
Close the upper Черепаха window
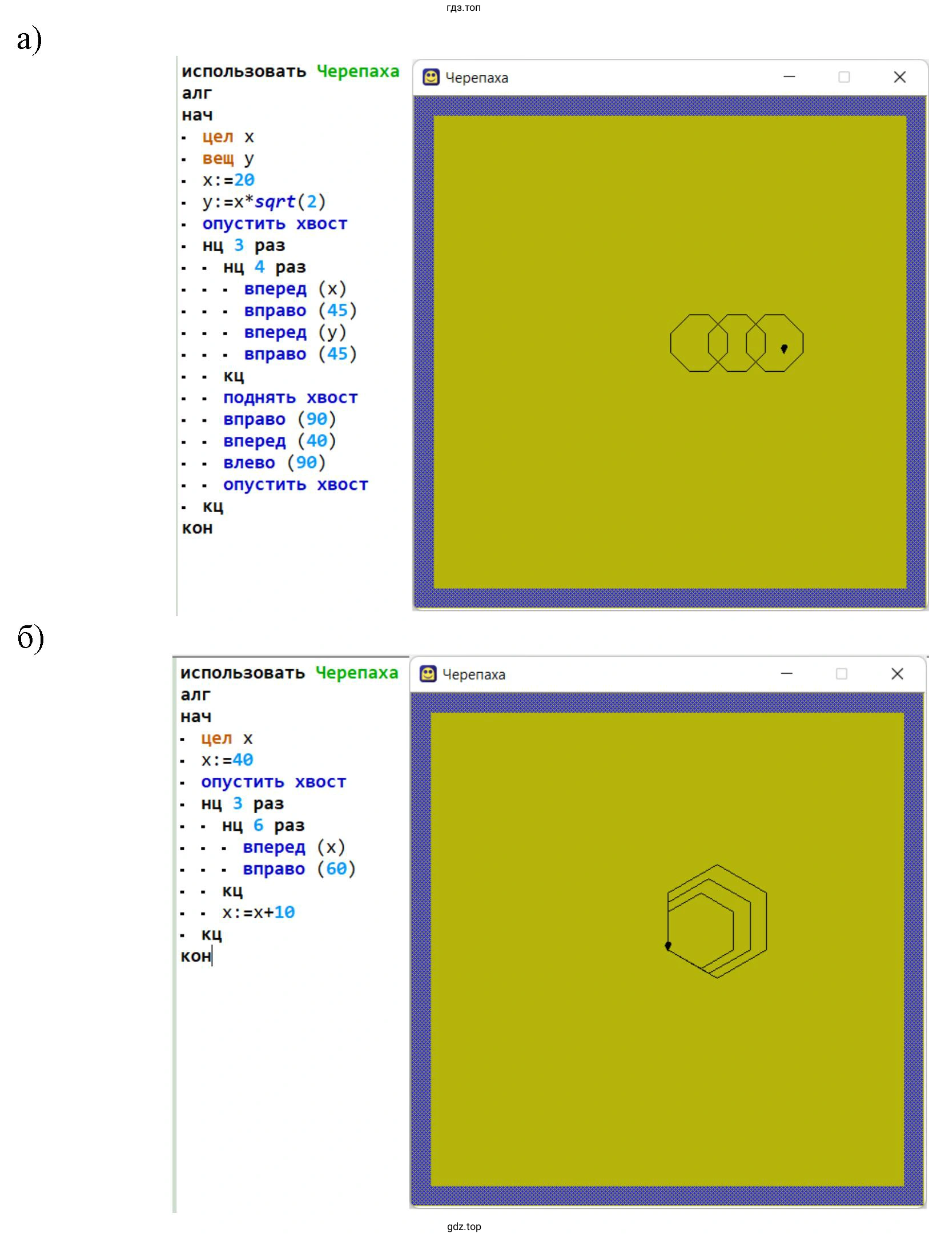click(899, 77)
